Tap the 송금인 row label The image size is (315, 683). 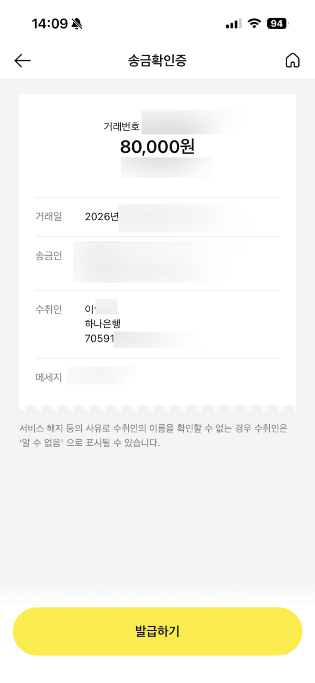49,255
